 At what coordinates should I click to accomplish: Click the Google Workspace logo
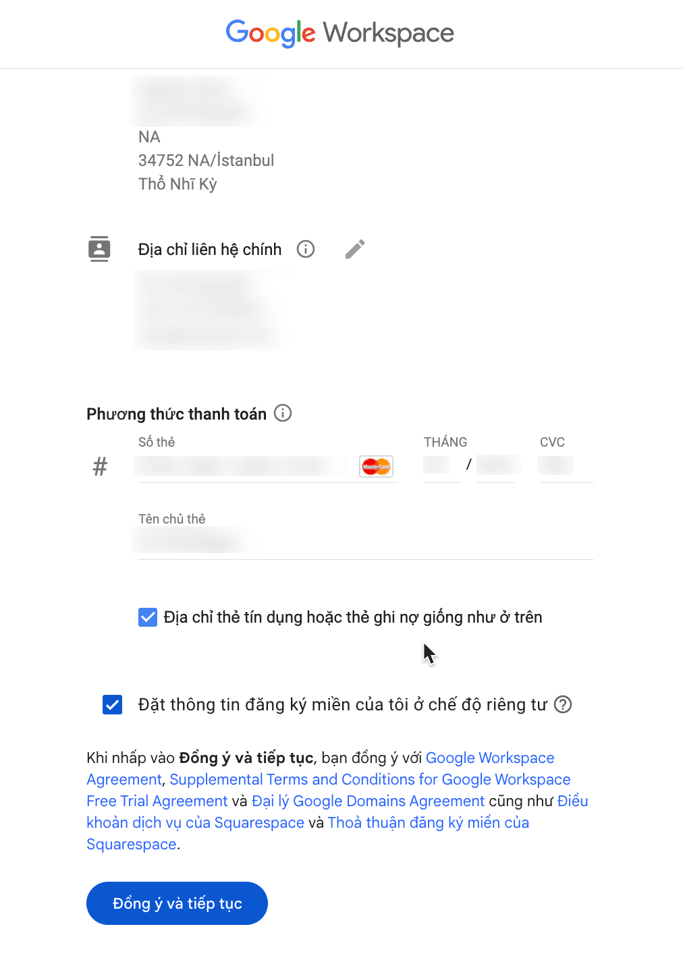339,33
